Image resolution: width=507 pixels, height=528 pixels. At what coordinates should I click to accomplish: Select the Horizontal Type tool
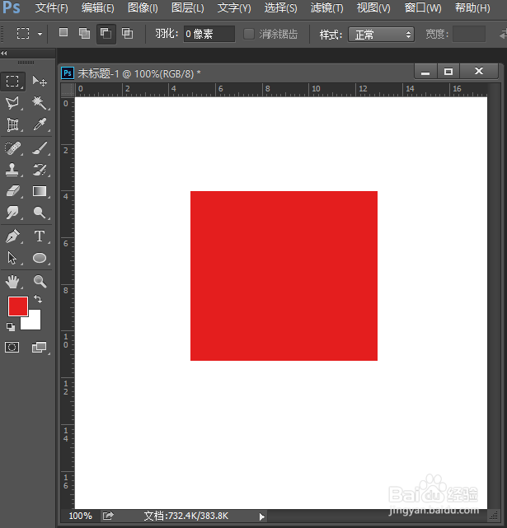(x=40, y=236)
